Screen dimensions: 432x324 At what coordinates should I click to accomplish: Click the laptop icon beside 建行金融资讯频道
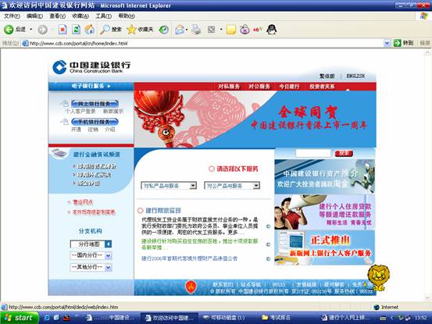tap(59, 153)
